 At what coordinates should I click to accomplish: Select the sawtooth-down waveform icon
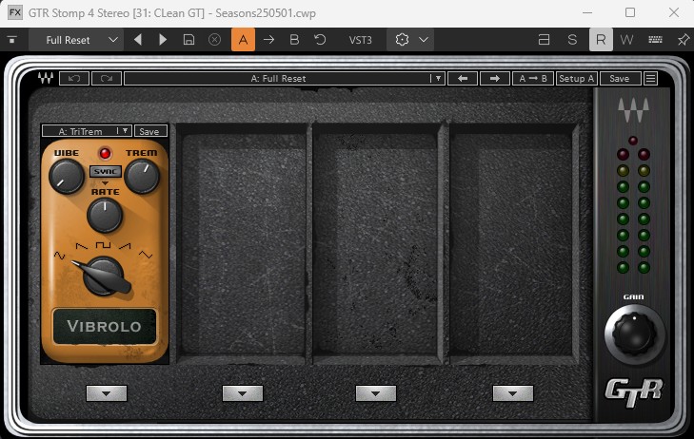[x=82, y=246]
